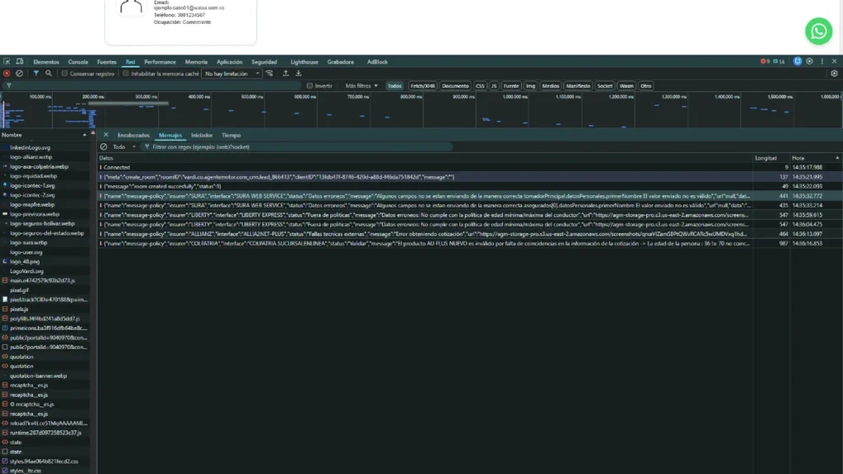Viewport: 843px width, 474px height.
Task: Toggle the Fetch/XHR type filter
Action: pyautogui.click(x=422, y=86)
